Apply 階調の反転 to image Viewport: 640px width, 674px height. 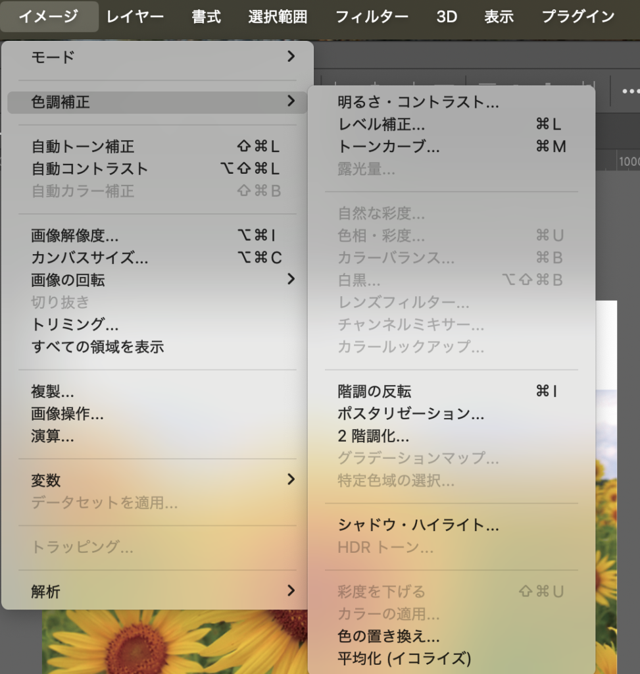(x=374, y=392)
